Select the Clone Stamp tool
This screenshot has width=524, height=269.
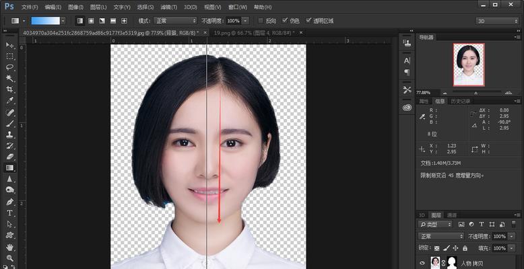[10, 134]
